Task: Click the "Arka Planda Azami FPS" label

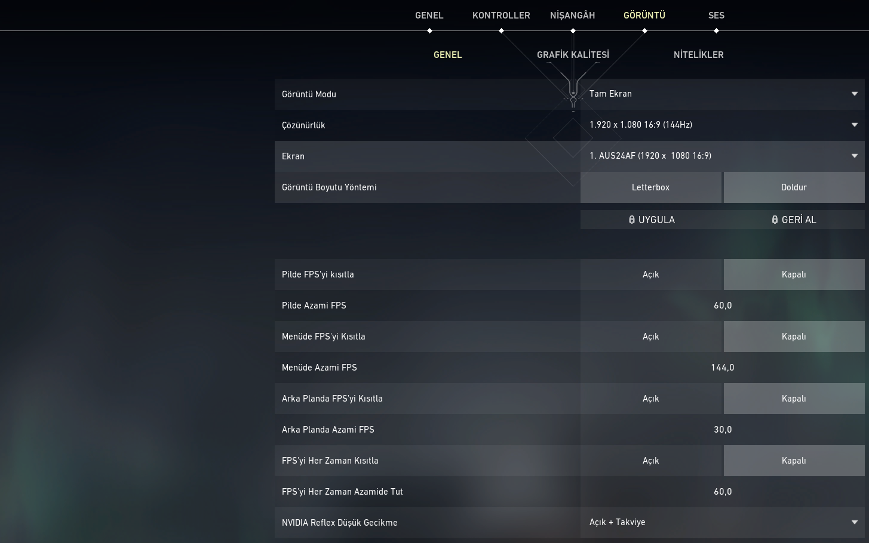Action: [x=328, y=430]
